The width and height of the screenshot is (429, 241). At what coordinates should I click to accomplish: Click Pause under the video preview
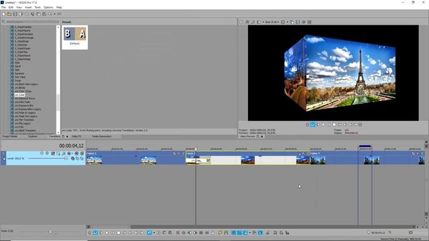pos(329,125)
